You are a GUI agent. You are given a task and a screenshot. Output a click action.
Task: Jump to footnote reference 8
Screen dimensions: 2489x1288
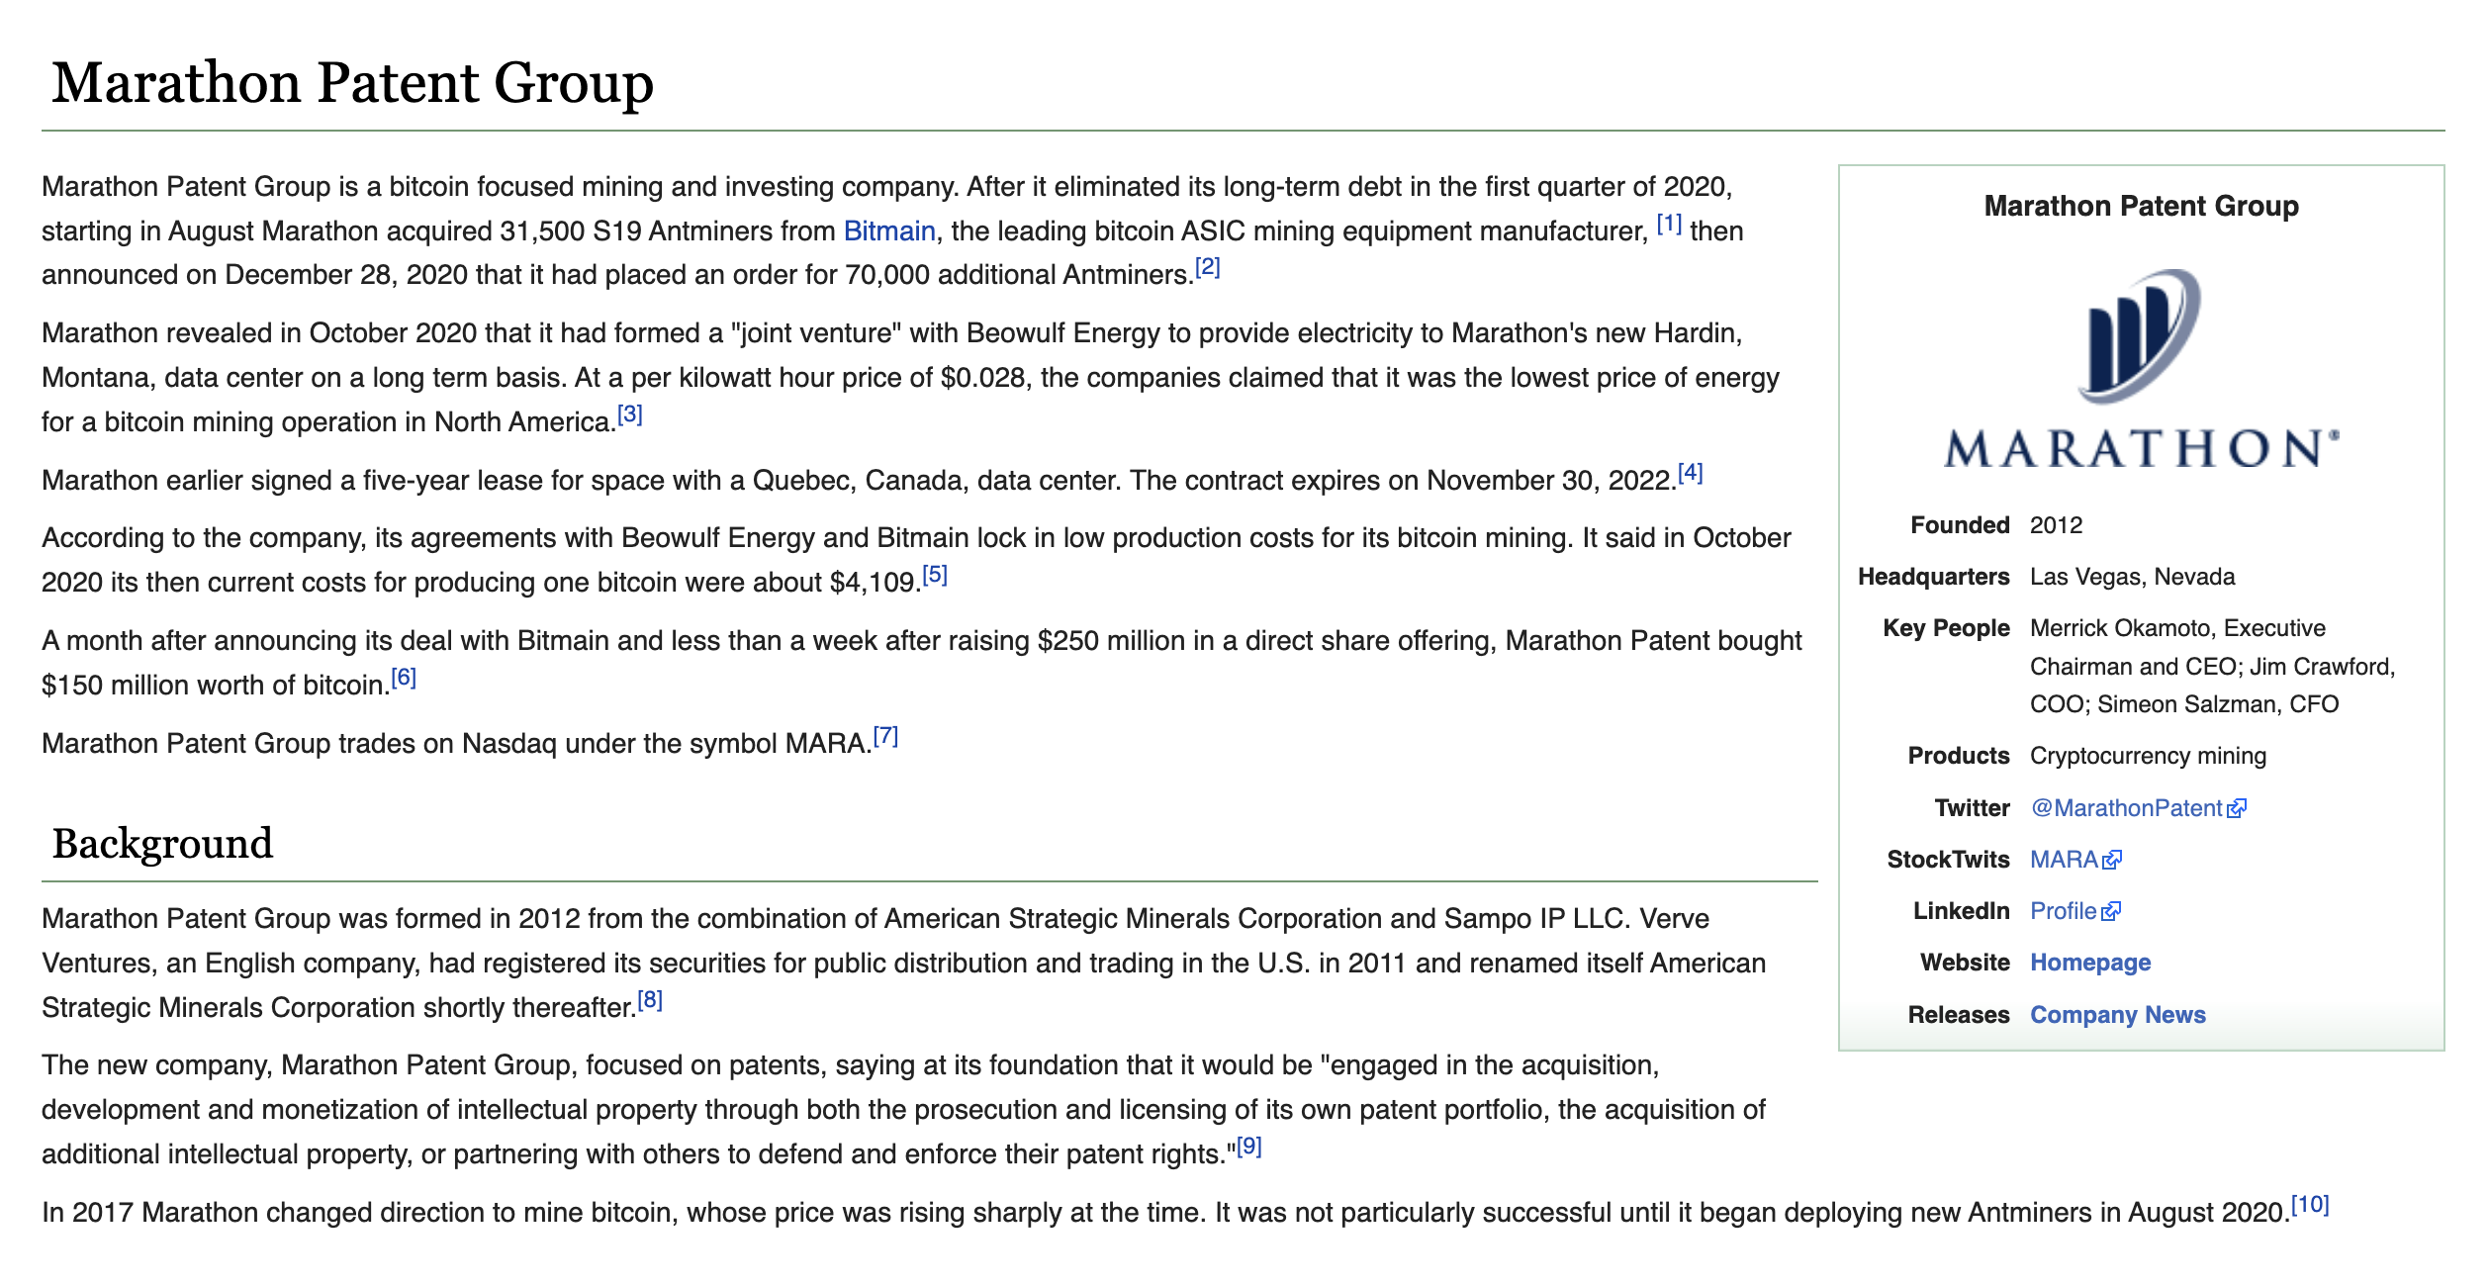[650, 1000]
